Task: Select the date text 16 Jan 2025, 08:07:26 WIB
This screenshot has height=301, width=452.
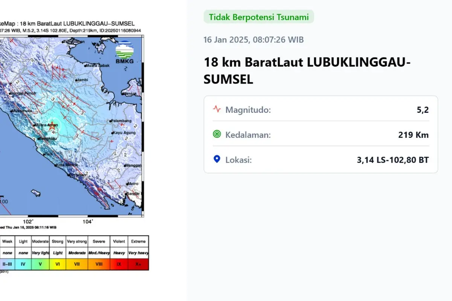Action: coord(253,40)
